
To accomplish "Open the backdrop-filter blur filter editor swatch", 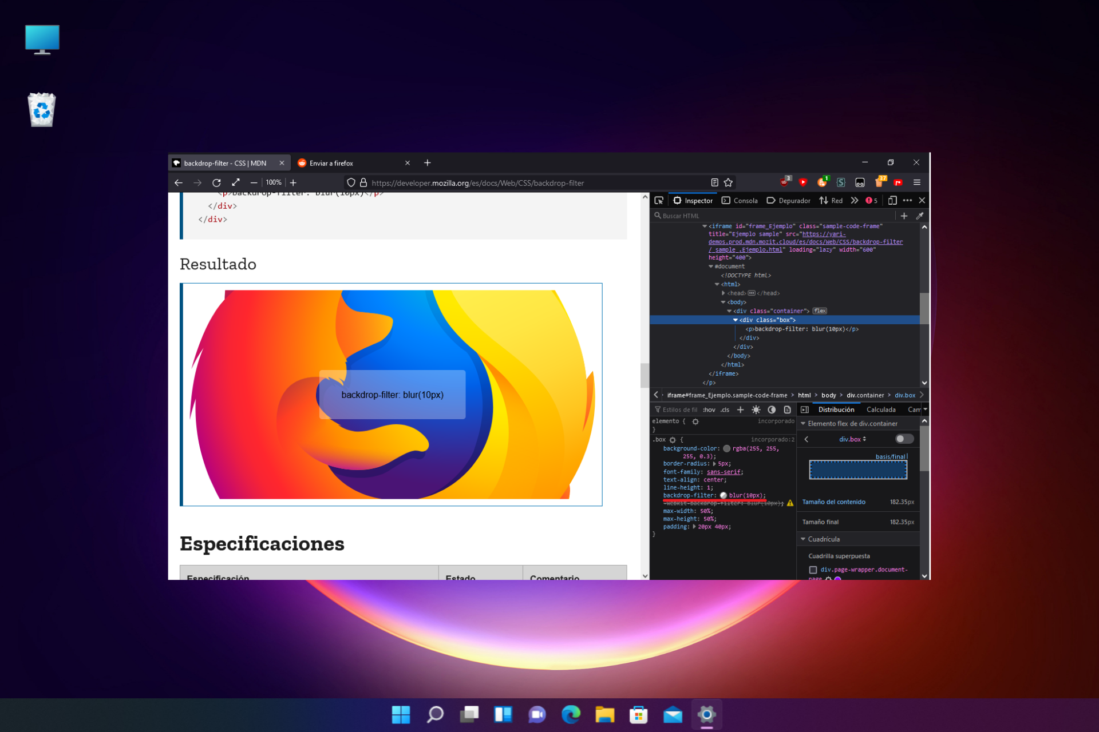I will click(x=724, y=496).
